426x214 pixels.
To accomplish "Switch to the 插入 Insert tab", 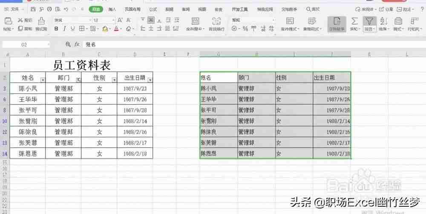I will point(112,9).
